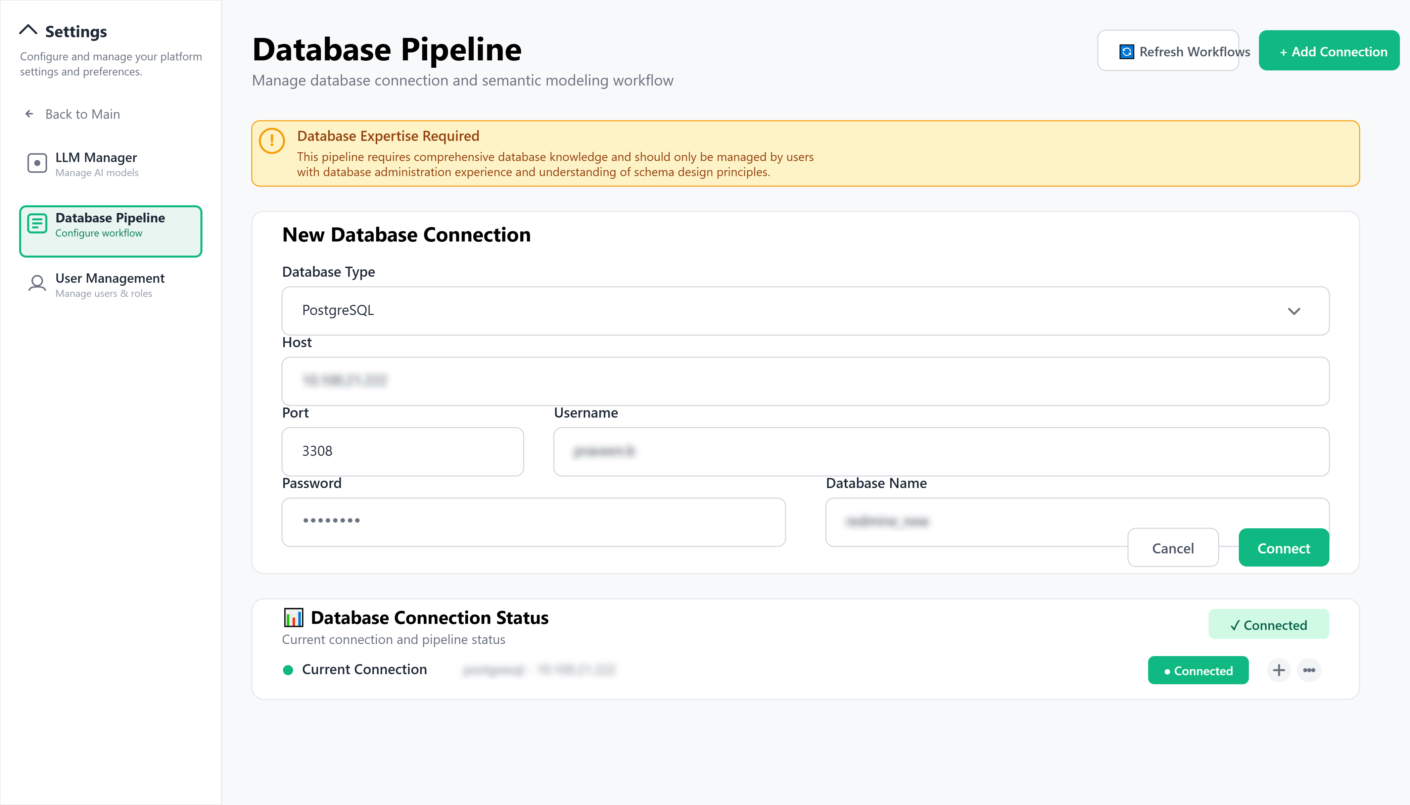The height and width of the screenshot is (805, 1410).
Task: Open User Management person icon
Action: pyautogui.click(x=37, y=284)
